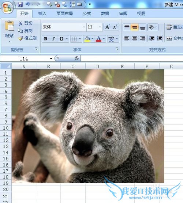Select all cells with corner button

click(6, 66)
